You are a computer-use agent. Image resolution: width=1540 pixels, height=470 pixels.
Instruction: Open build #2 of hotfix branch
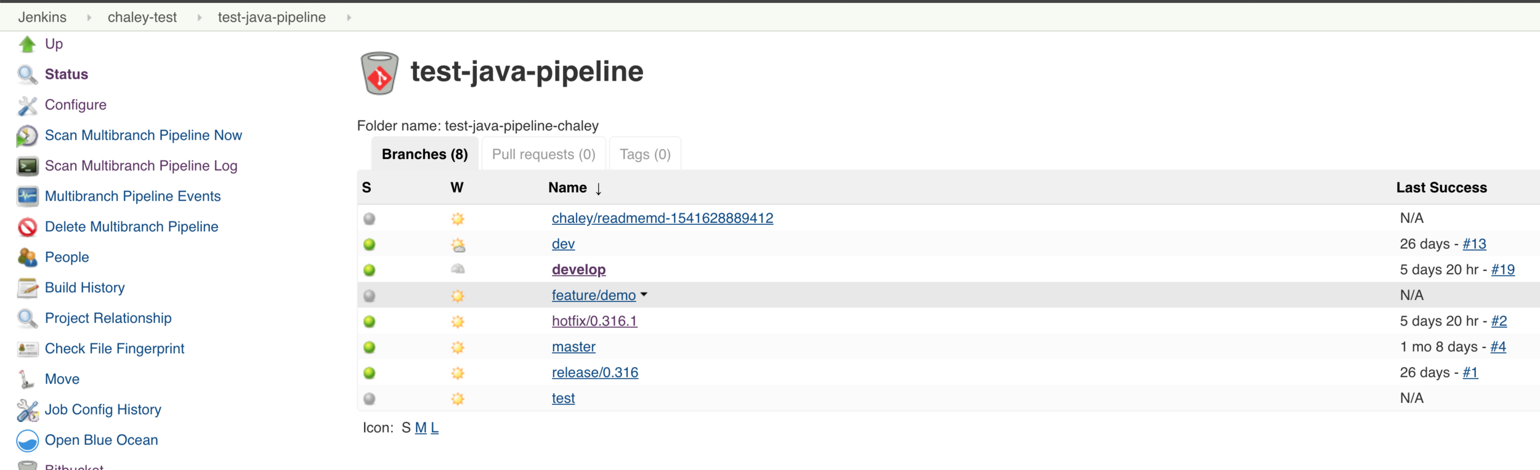pos(1499,321)
